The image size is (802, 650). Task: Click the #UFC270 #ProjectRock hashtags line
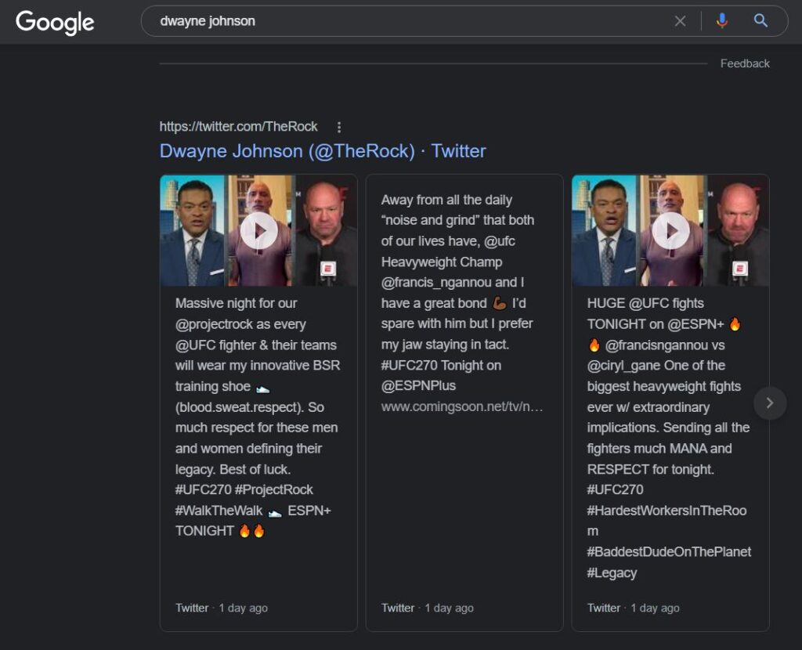[244, 489]
